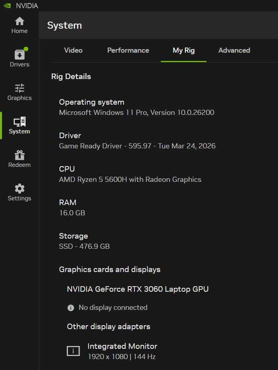278x370 pixels.
Task: Open Settings via the gear icon
Action: [x=20, y=192]
